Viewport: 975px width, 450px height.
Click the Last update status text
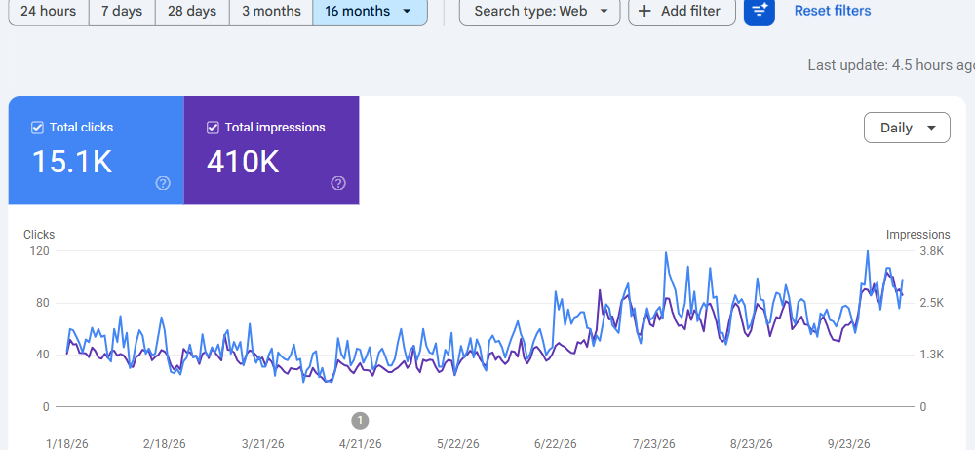[x=891, y=65]
